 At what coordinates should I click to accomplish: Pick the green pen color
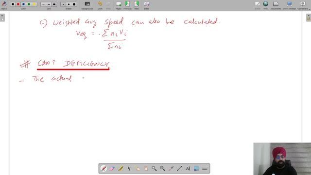tap(29, 4)
